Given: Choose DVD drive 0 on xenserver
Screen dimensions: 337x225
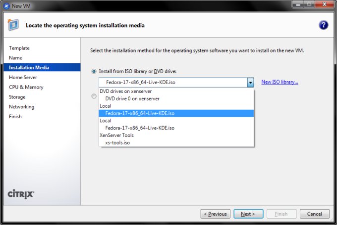Looking at the screenshot, I should 132,98.
